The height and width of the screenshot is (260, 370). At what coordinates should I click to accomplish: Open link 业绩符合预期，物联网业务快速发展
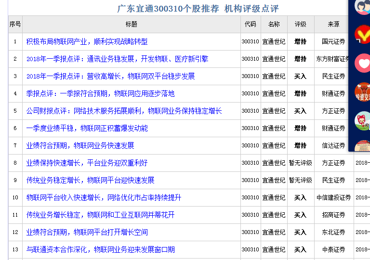pos(80,146)
